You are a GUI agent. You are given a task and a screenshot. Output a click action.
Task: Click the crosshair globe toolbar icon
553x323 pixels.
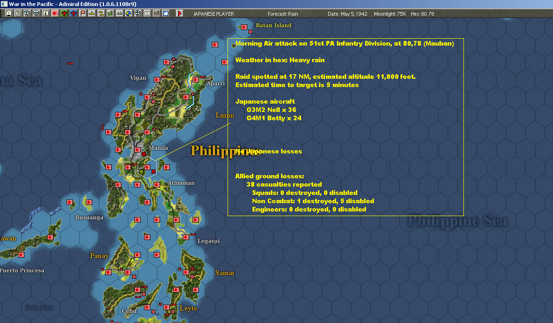(x=138, y=13)
